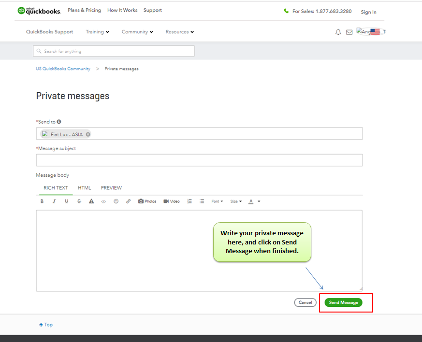Insert a link with chain icon
The image size is (422, 342).
129,201
